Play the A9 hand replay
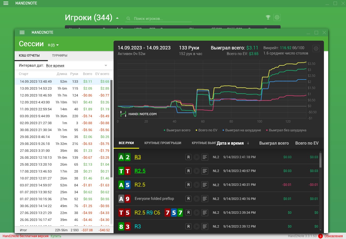This screenshot has width=346, height=239. point(197,199)
